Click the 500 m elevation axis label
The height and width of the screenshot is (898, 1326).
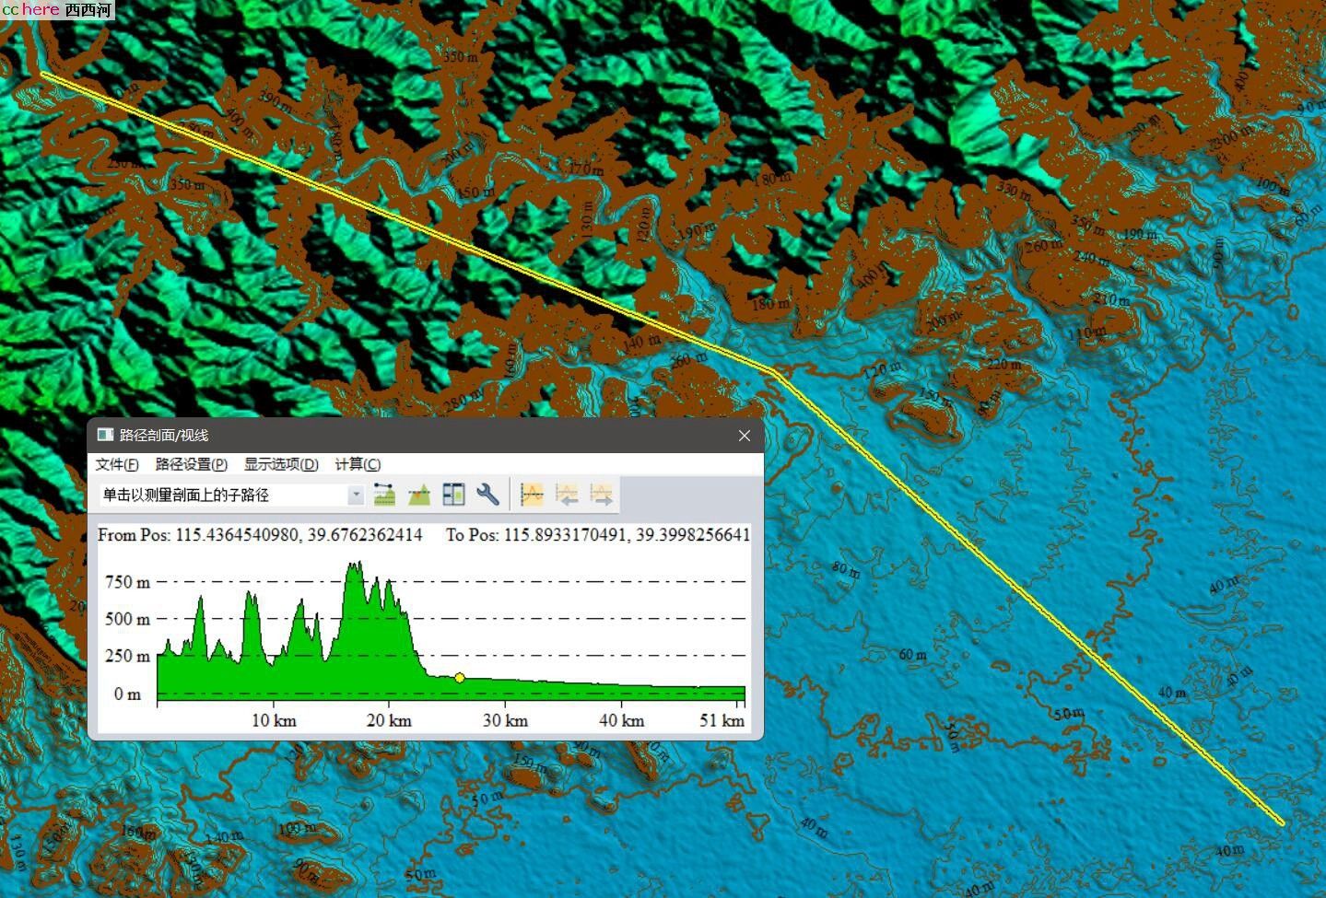pyautogui.click(x=127, y=619)
